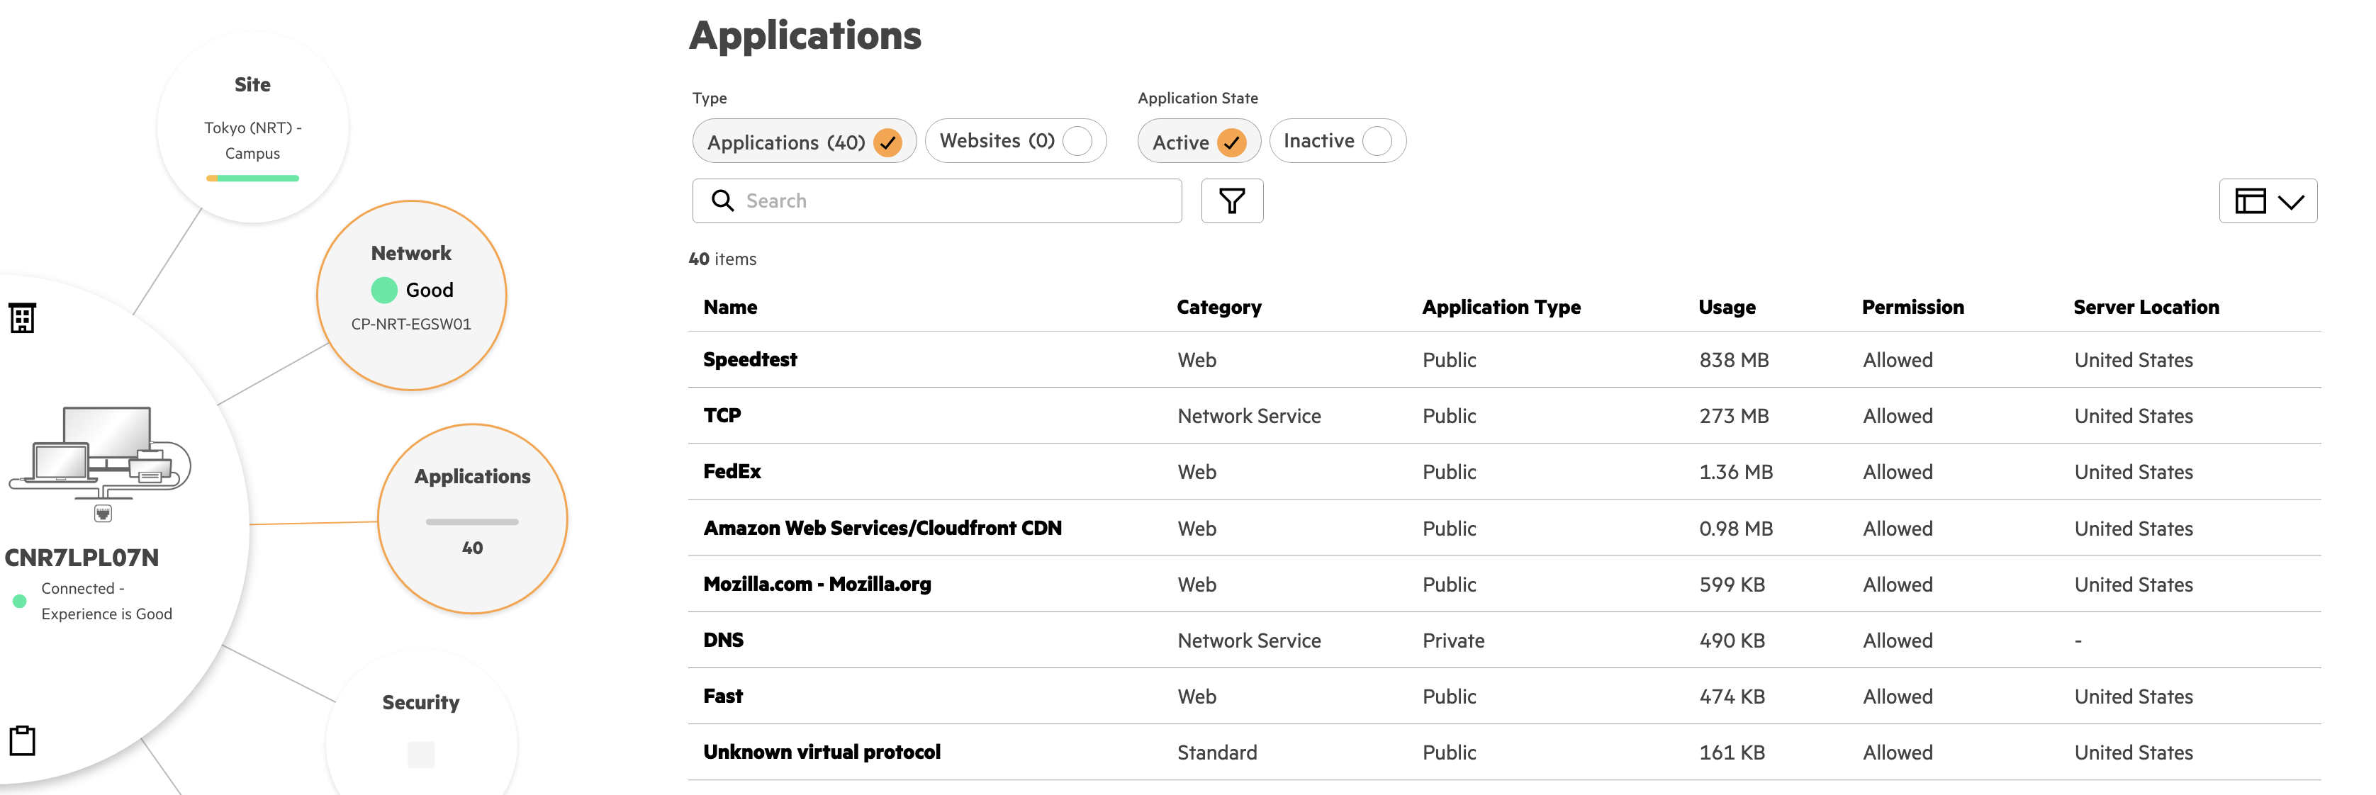Open the Unknown virtual protocol row
The image size is (2376, 795).
(x=1504, y=752)
